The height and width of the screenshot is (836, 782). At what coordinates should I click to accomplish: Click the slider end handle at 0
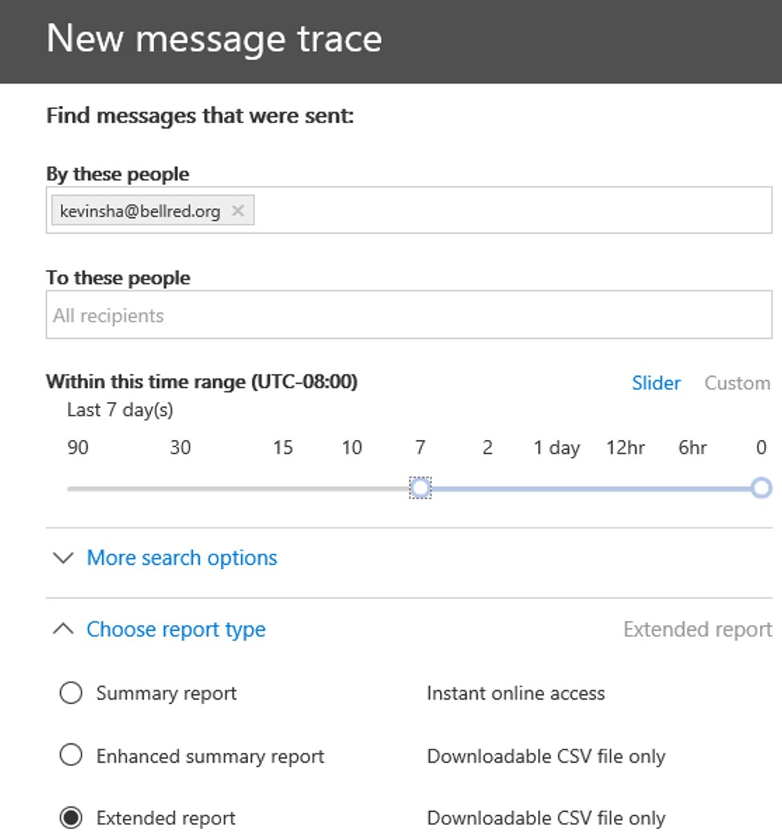pos(761,488)
